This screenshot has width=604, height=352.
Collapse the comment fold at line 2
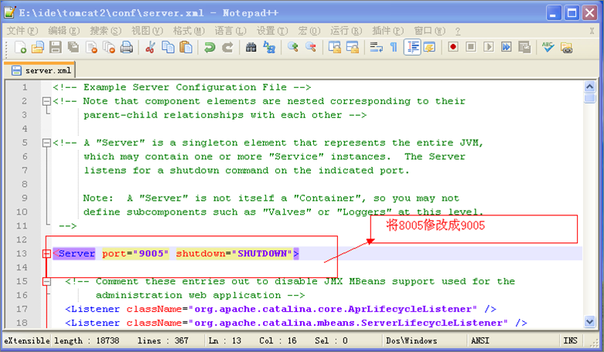point(46,101)
